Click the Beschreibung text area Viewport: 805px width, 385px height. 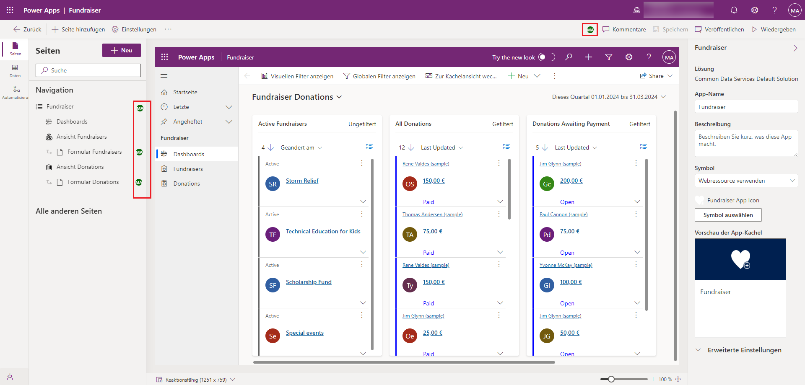746,143
